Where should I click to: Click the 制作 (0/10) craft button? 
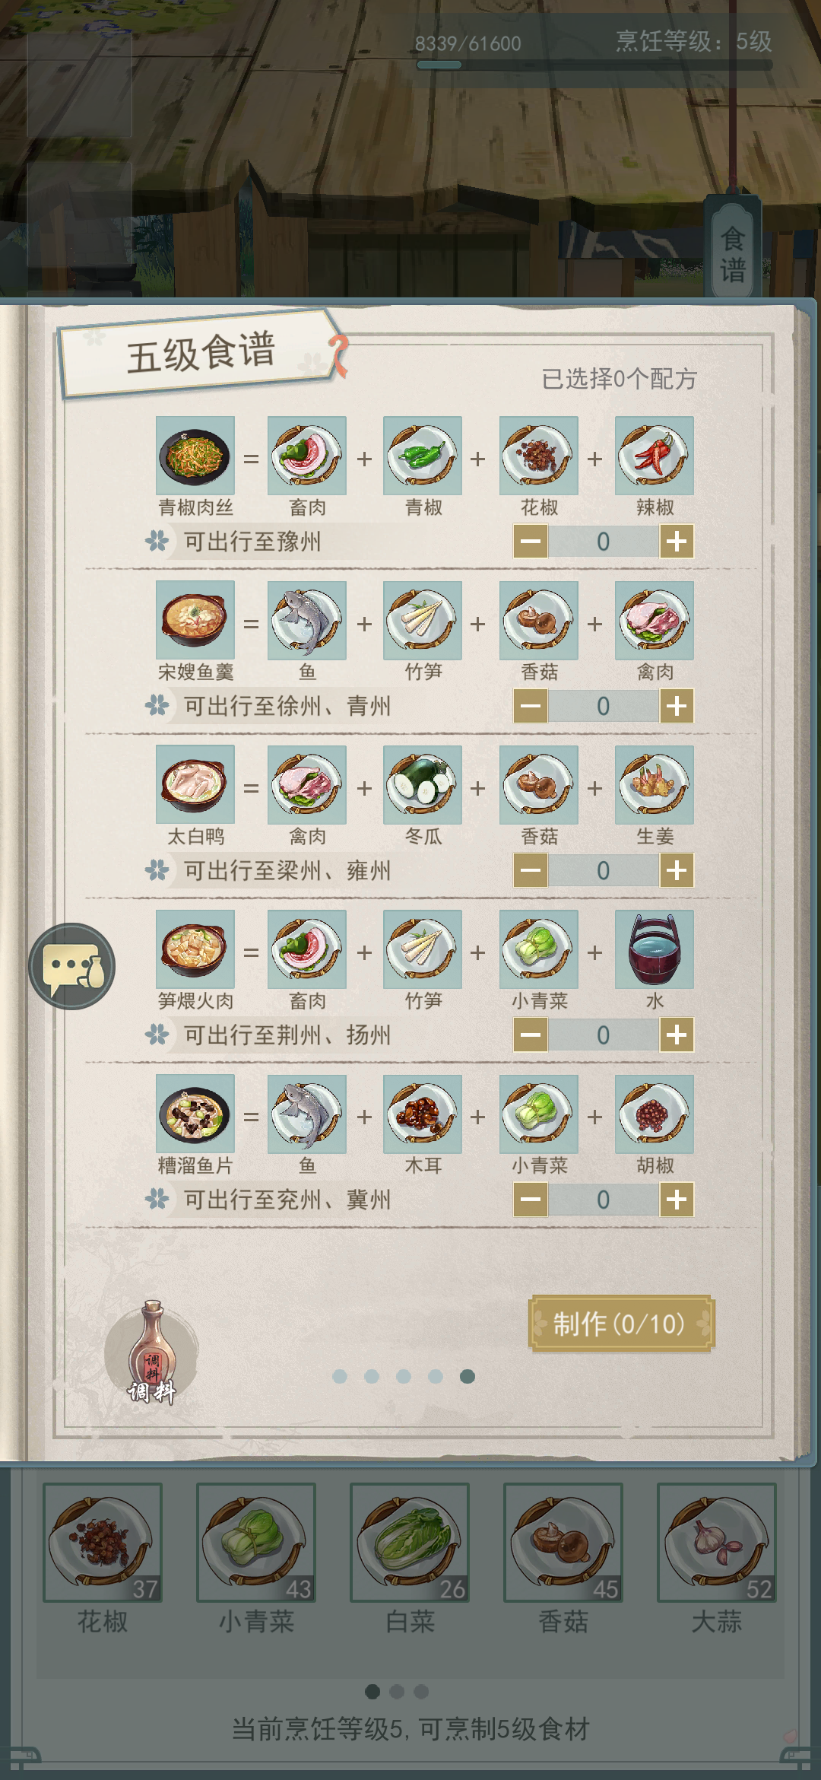click(x=621, y=1324)
